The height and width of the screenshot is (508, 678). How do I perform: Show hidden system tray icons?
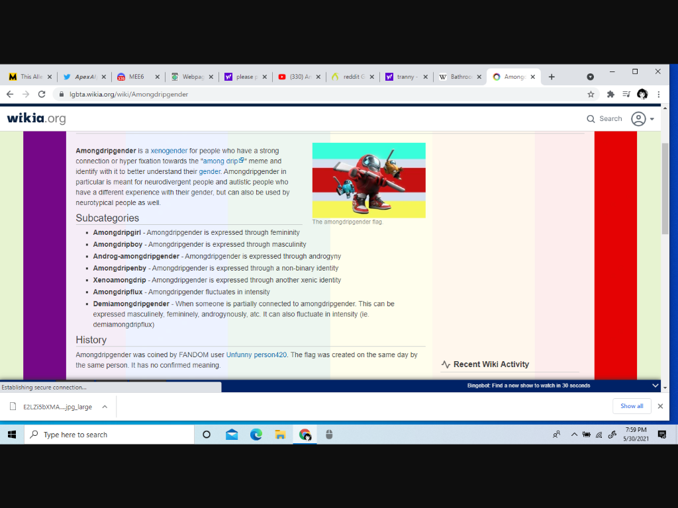(574, 435)
